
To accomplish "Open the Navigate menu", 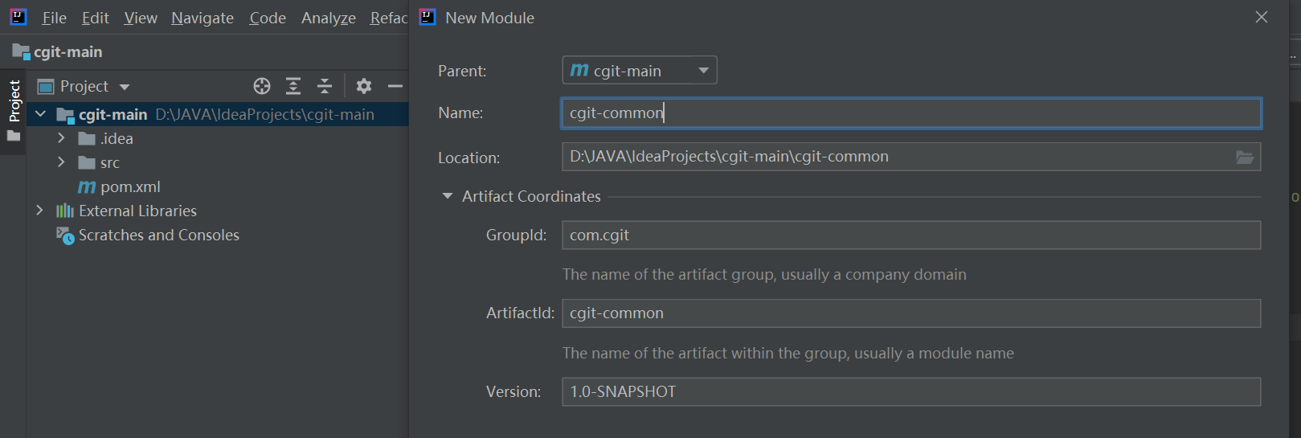I will point(203,18).
